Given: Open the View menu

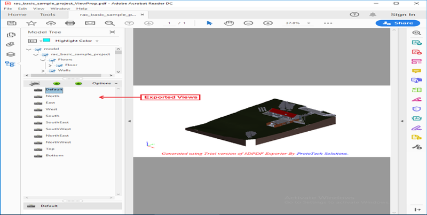Looking at the screenshot, I should 38,9.
